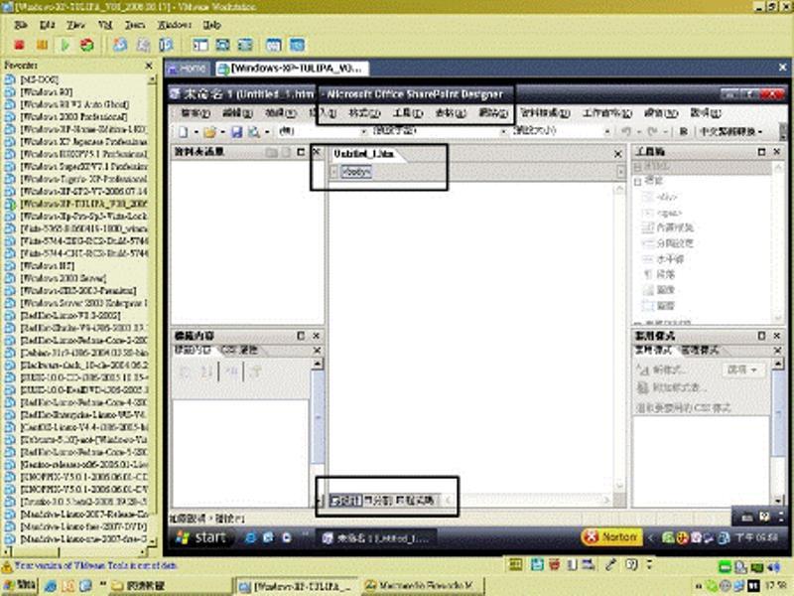Viewport: 794px width, 596px height.
Task: Open the Snapshot Manager icon
Action: click(166, 45)
